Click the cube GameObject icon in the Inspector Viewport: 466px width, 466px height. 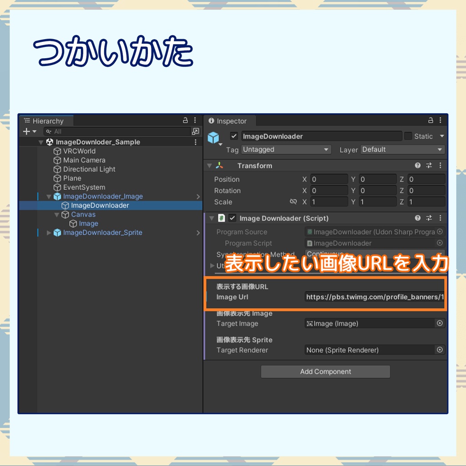point(214,136)
